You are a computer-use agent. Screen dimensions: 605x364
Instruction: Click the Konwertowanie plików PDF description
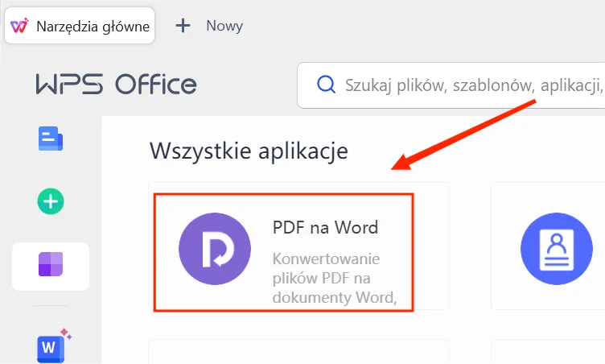[x=335, y=278]
